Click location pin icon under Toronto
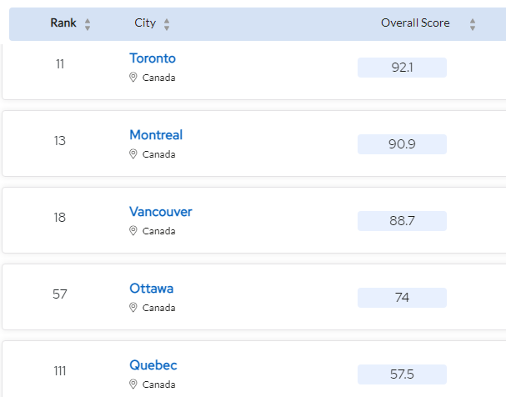The height and width of the screenshot is (397, 506). [133, 77]
